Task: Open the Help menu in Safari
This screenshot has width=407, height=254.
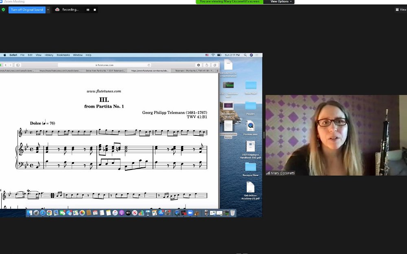Action: click(88, 55)
